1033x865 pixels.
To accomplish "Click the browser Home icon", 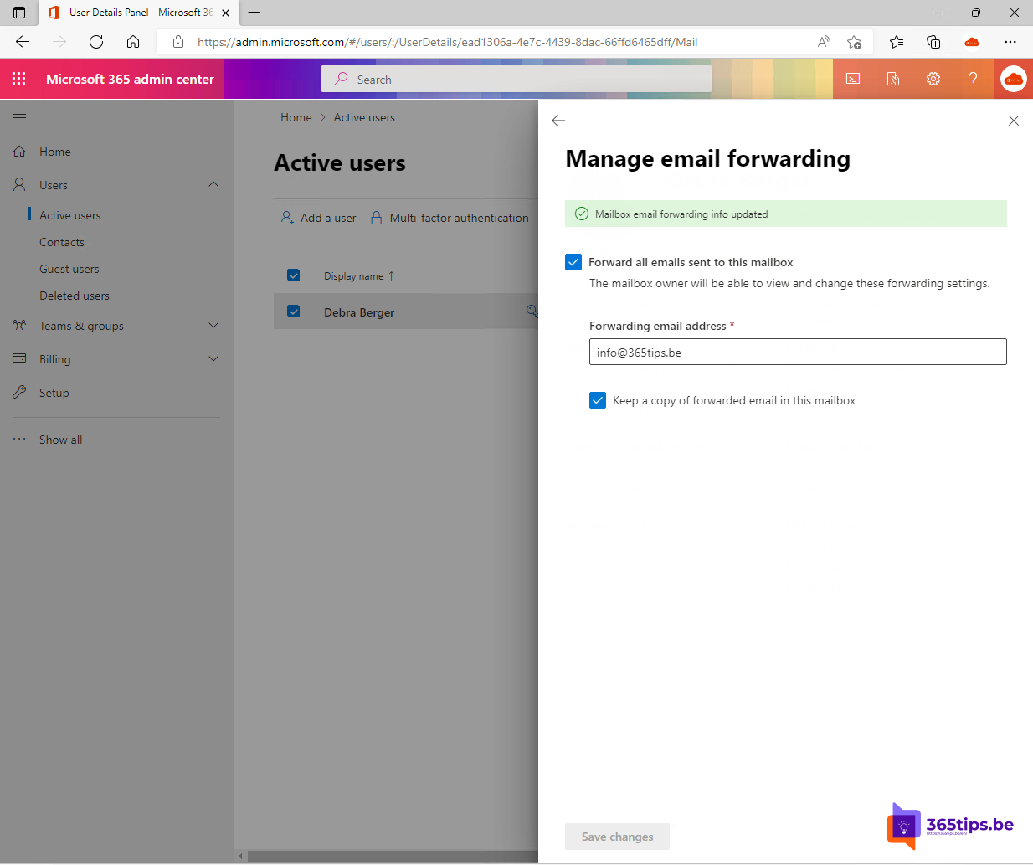I will (133, 42).
